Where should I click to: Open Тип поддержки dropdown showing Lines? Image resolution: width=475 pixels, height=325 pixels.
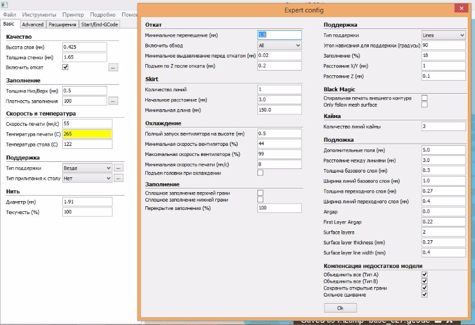443,35
